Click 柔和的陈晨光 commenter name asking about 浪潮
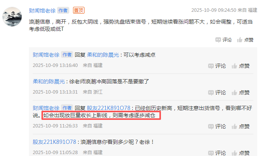 pos(49,81)
